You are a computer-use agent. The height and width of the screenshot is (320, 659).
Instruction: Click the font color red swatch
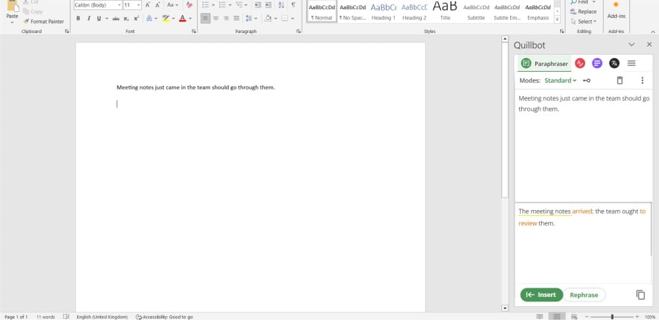pyautogui.click(x=183, y=18)
